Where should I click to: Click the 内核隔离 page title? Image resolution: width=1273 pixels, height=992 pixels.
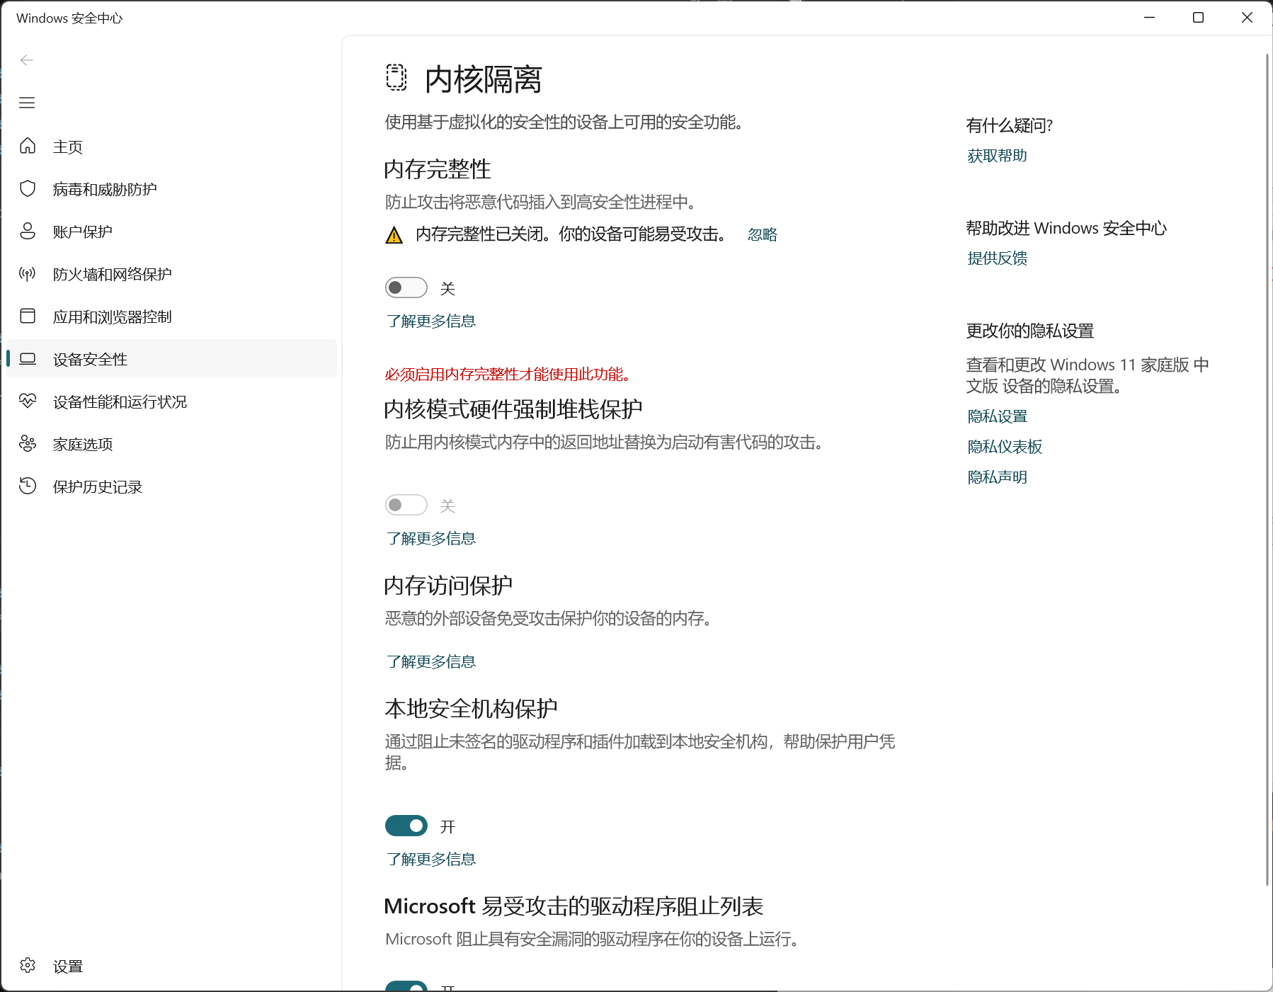(484, 79)
